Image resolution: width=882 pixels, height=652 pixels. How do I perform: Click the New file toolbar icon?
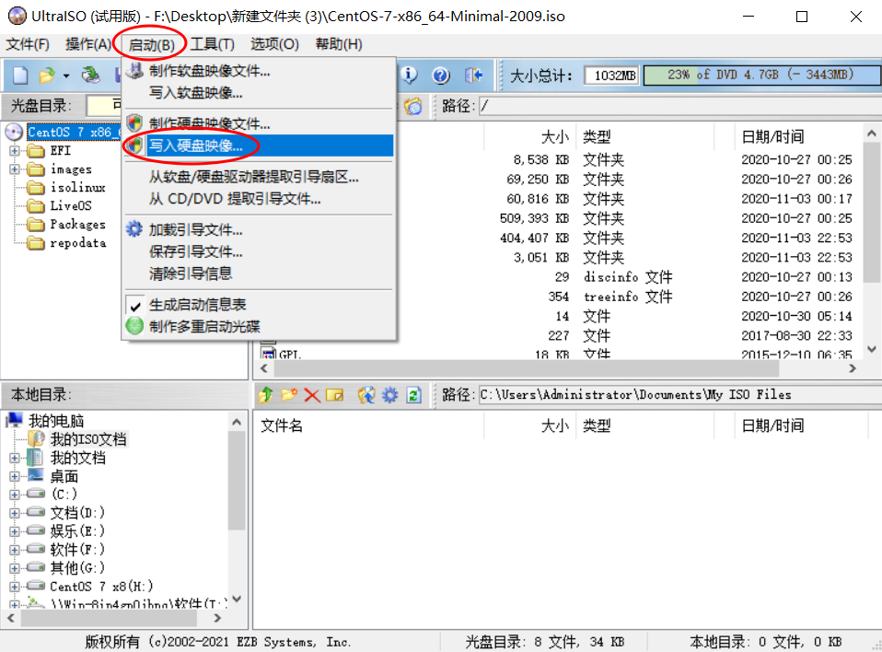point(20,75)
